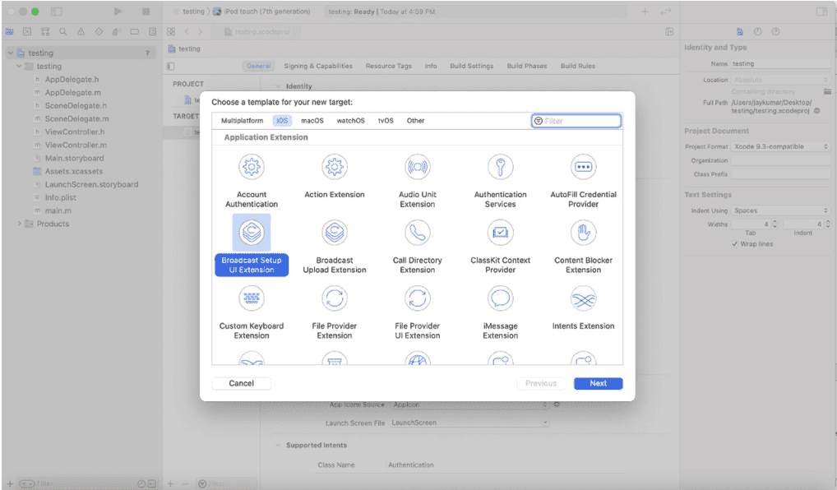Image resolution: width=837 pixels, height=490 pixels.
Task: Click the Library plus button in toolbar
Action: [645, 12]
